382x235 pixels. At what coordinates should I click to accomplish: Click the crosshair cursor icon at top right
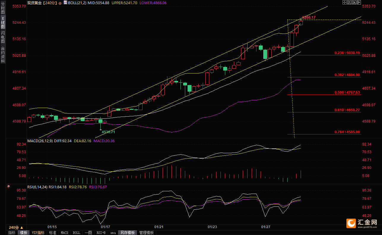345,2
